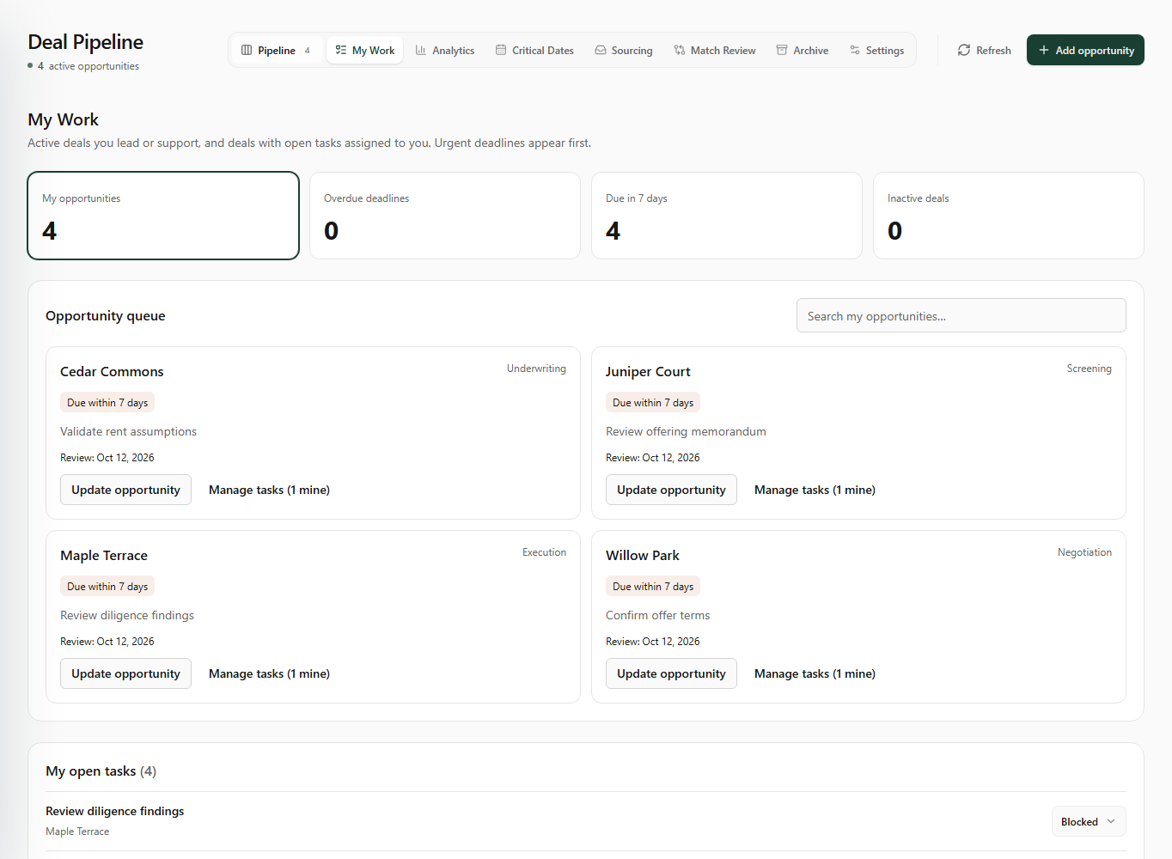Click Willow Park Due within 7 days badge
This screenshot has height=859, width=1172.
(x=653, y=586)
